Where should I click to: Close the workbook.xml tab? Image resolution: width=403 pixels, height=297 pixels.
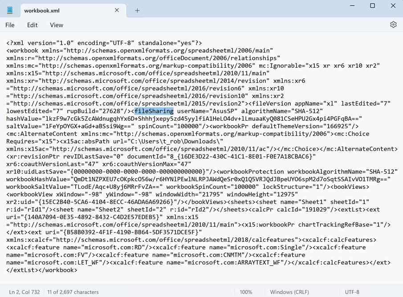pos(117,10)
